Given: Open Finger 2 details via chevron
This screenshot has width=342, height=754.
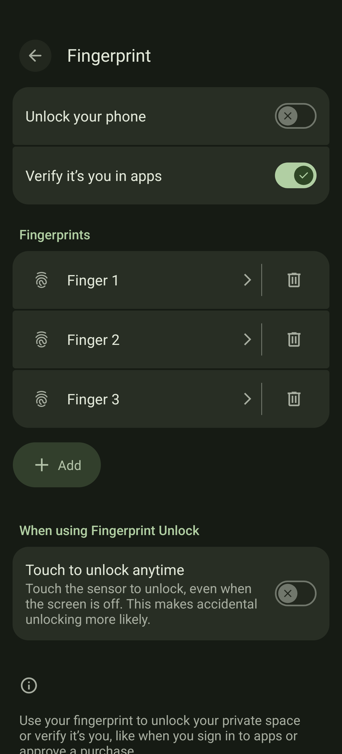Looking at the screenshot, I should 248,340.
